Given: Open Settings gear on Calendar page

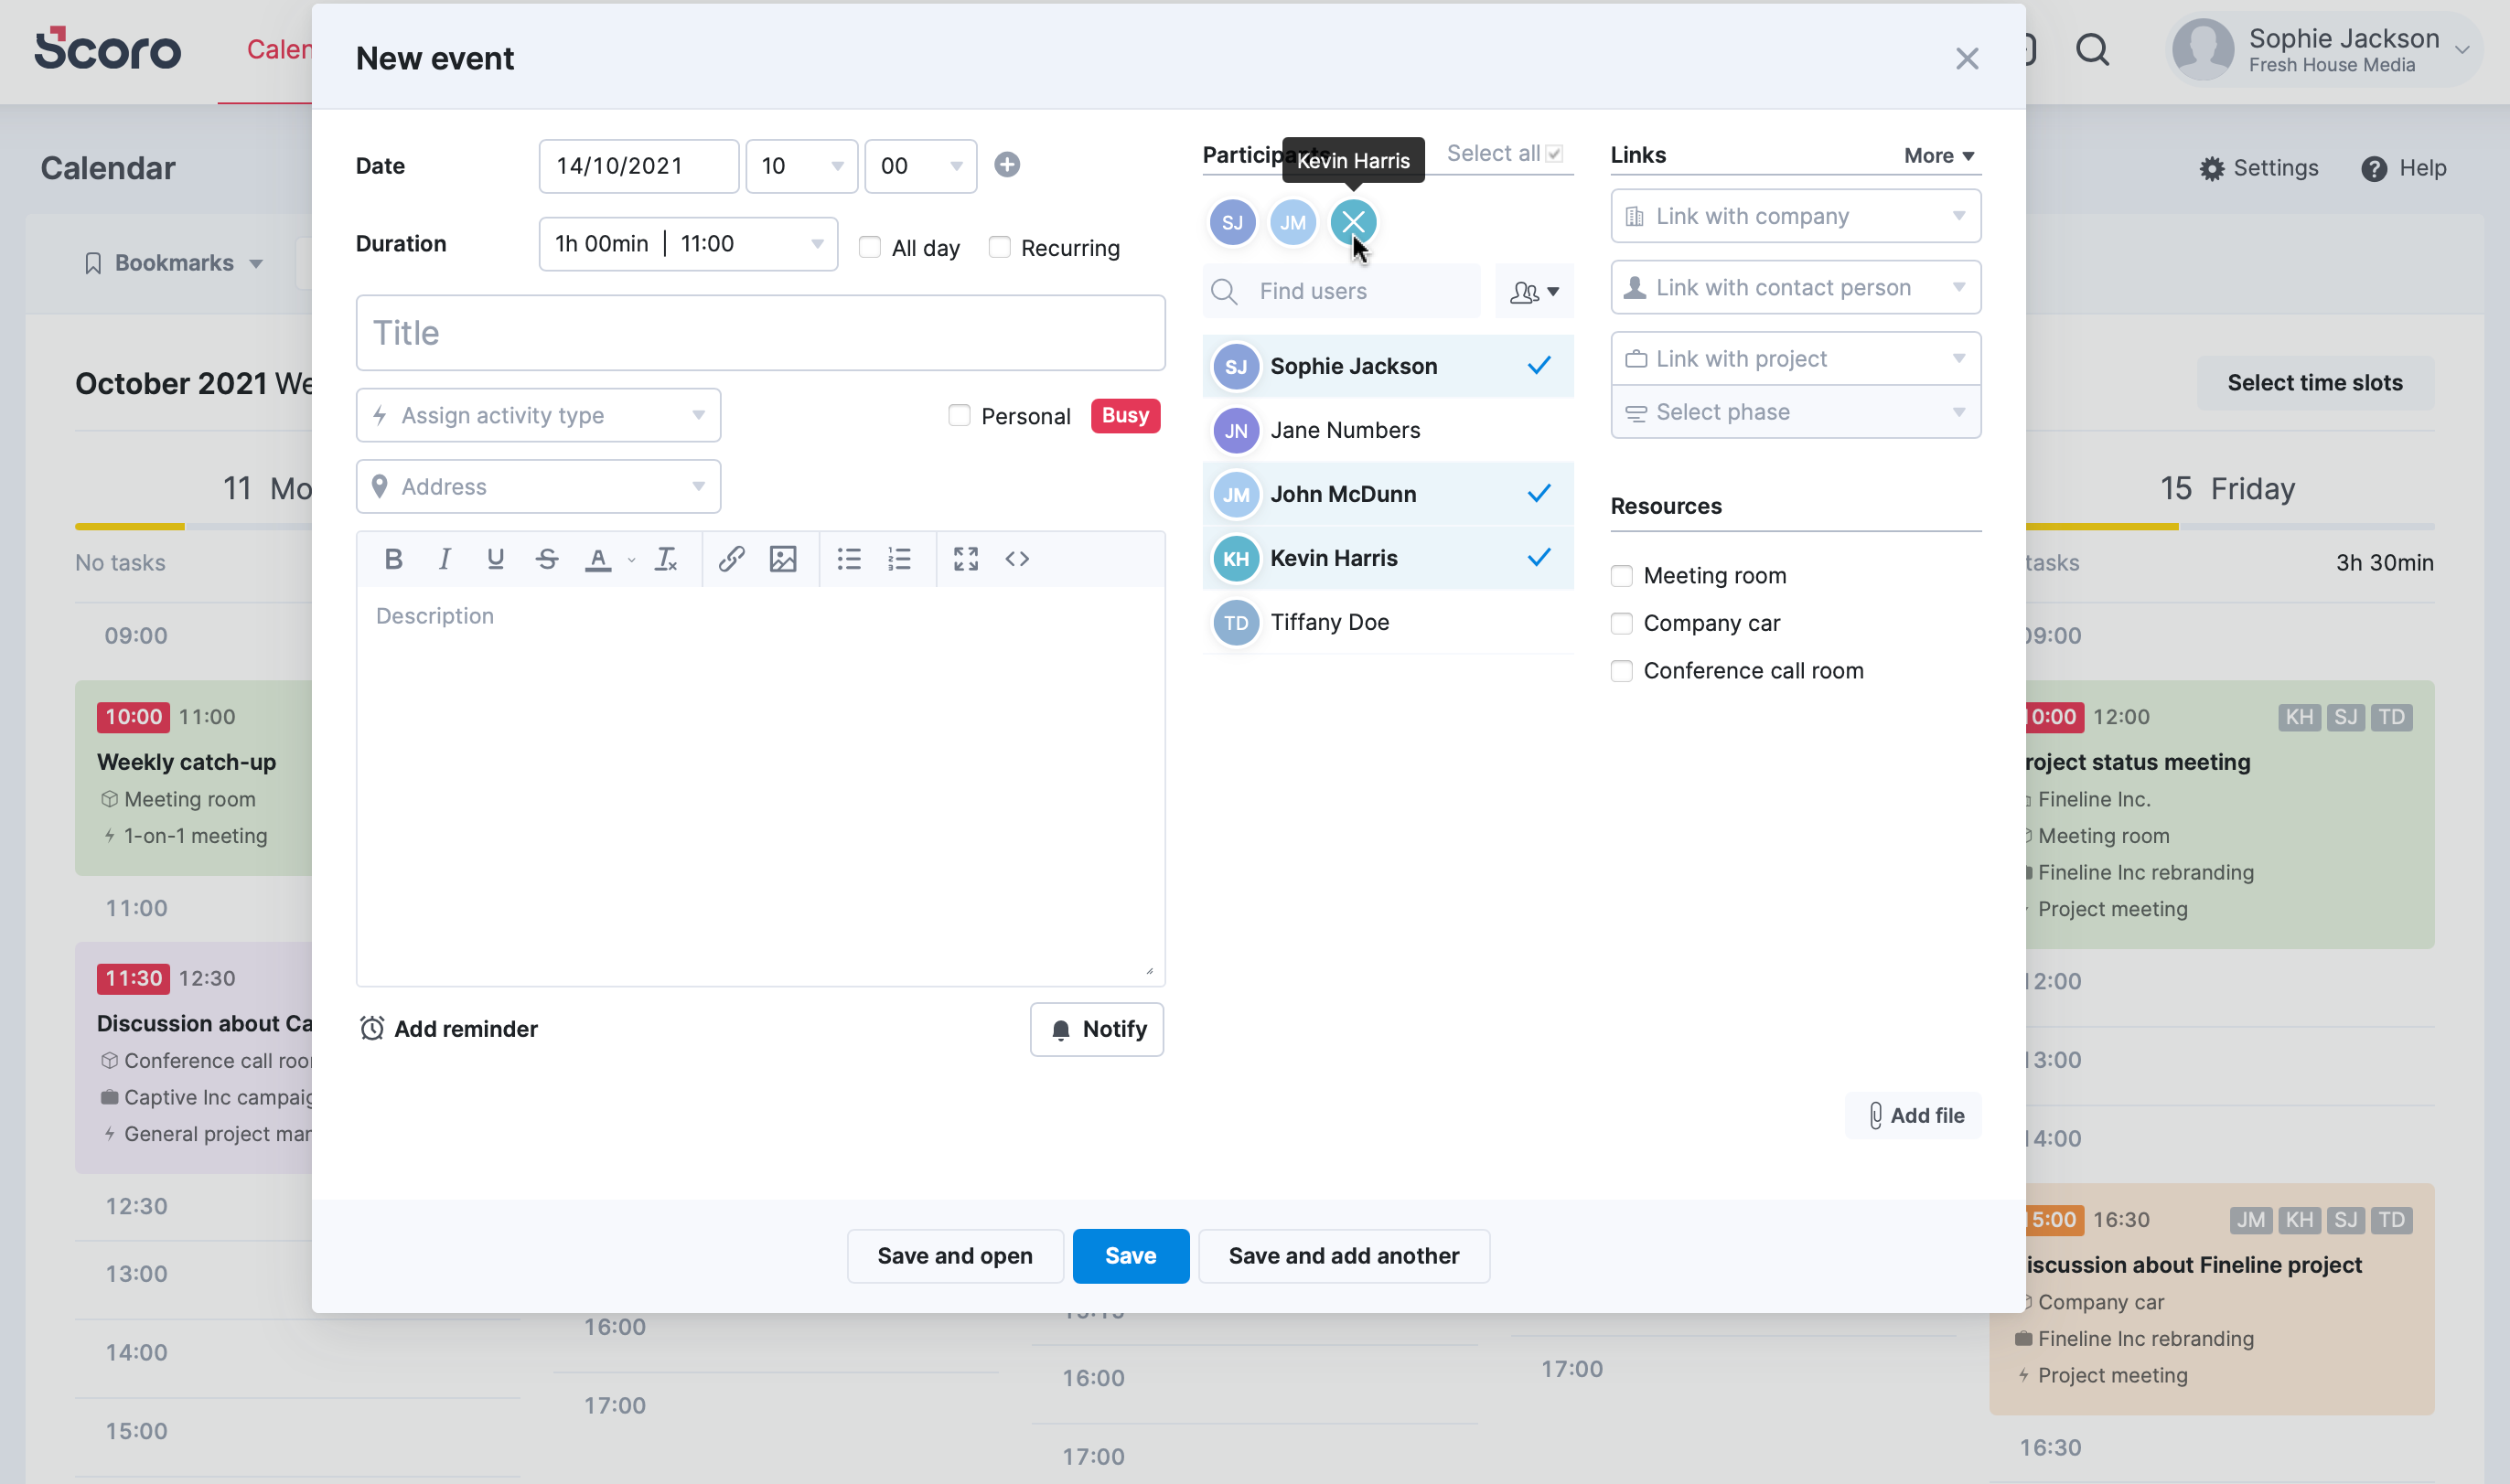Looking at the screenshot, I should 2258,168.
